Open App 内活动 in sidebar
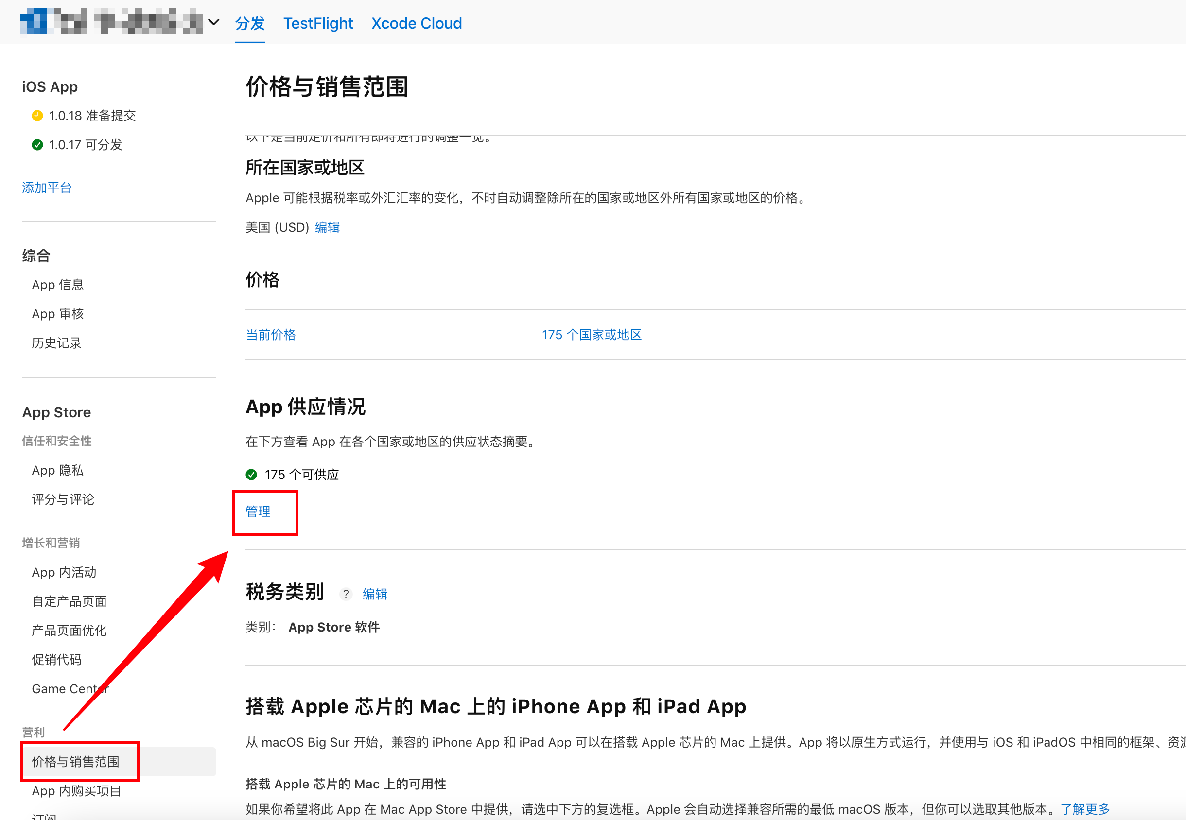This screenshot has height=820, width=1186. [x=64, y=572]
